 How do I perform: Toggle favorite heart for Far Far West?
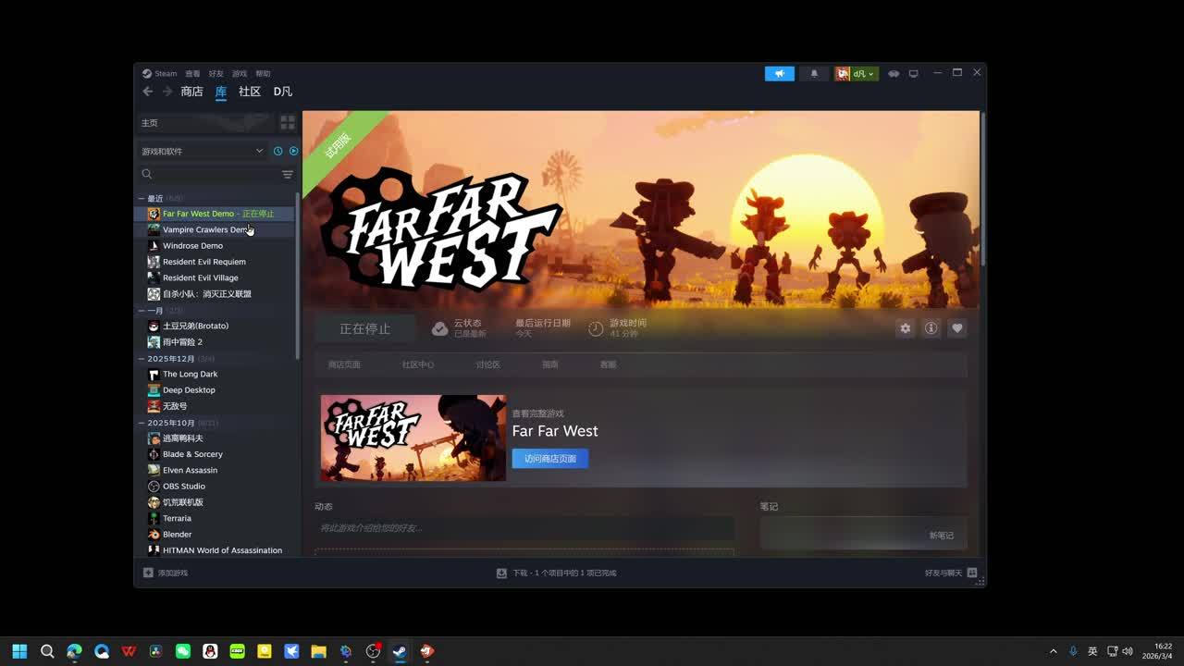(956, 328)
